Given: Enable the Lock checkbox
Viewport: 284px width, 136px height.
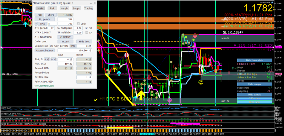Looking at the screenshot, I should pyautogui.click(x=78, y=23).
